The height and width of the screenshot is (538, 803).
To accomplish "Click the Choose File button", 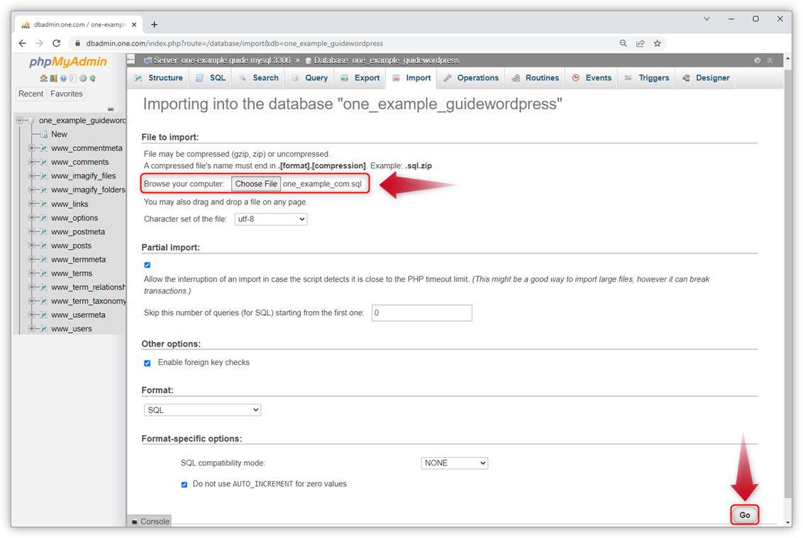I will click(x=256, y=184).
